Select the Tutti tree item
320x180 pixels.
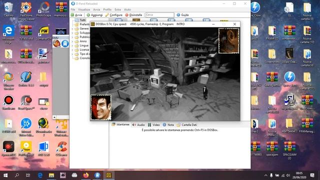click(x=80, y=20)
